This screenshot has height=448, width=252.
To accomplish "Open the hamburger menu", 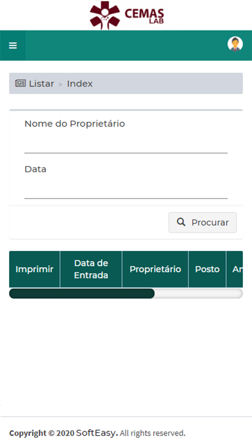I will pyautogui.click(x=13, y=46).
